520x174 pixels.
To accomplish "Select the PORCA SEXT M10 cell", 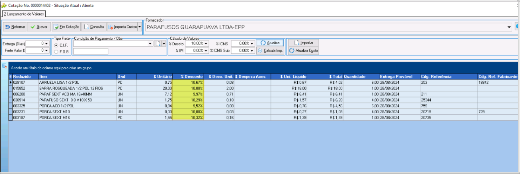I will 77,112.
